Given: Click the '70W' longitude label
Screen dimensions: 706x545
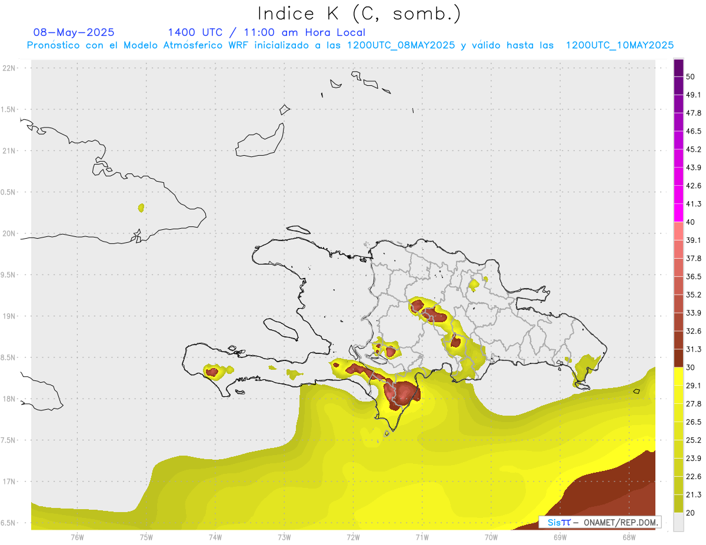Looking at the screenshot, I should point(491,537).
